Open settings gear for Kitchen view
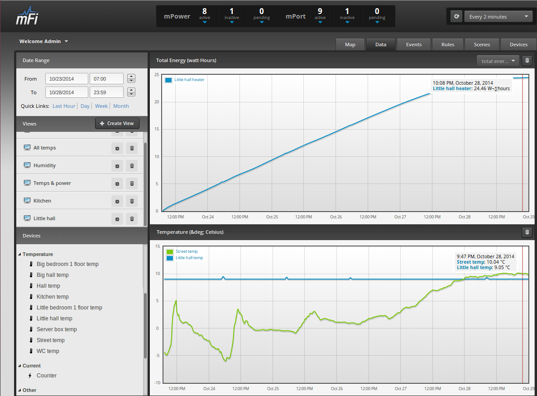 pyautogui.click(x=117, y=202)
